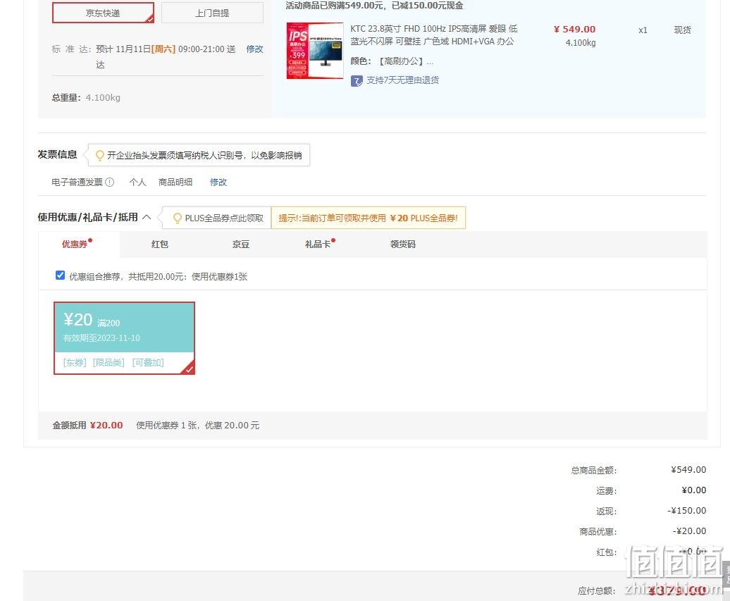Screen dimensions: 730x601
Task: Select the ¥20 满200 coupon card
Action: click(124, 338)
